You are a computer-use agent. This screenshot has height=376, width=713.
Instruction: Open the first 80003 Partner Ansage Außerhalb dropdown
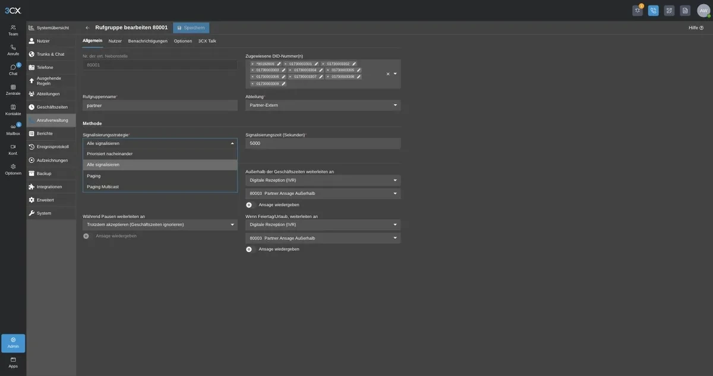pyautogui.click(x=323, y=194)
